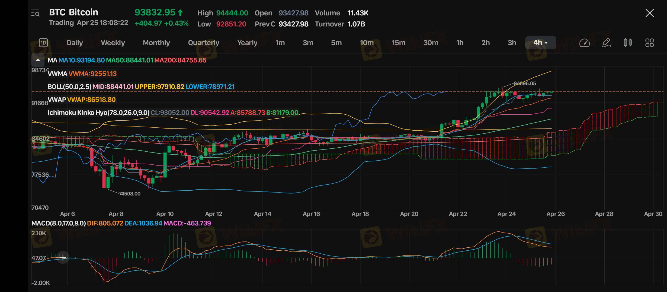Click the +404.97 +0.43% change text
This screenshot has width=667, height=292.
tap(161, 24)
